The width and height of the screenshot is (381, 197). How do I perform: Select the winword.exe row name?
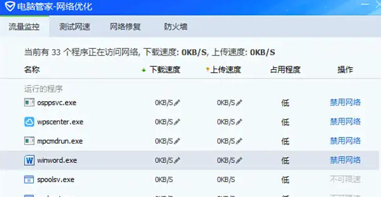[x=57, y=160]
